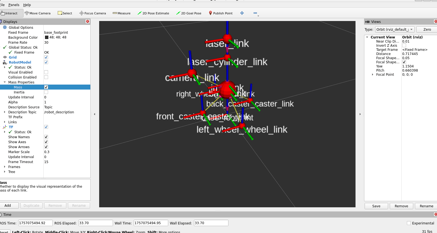Uncheck the Show Names checkbox
This screenshot has width=437, height=233.
(46, 137)
